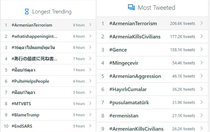
Task: Open chevron beside #PulteHelpsPeople
Action: 90,81
